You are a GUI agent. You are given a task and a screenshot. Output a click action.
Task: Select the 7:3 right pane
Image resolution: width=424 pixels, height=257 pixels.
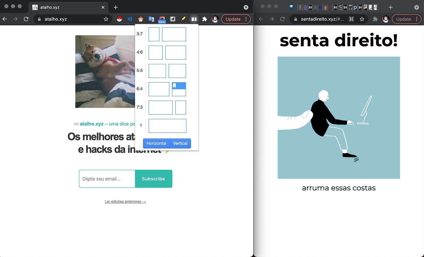[181, 108]
